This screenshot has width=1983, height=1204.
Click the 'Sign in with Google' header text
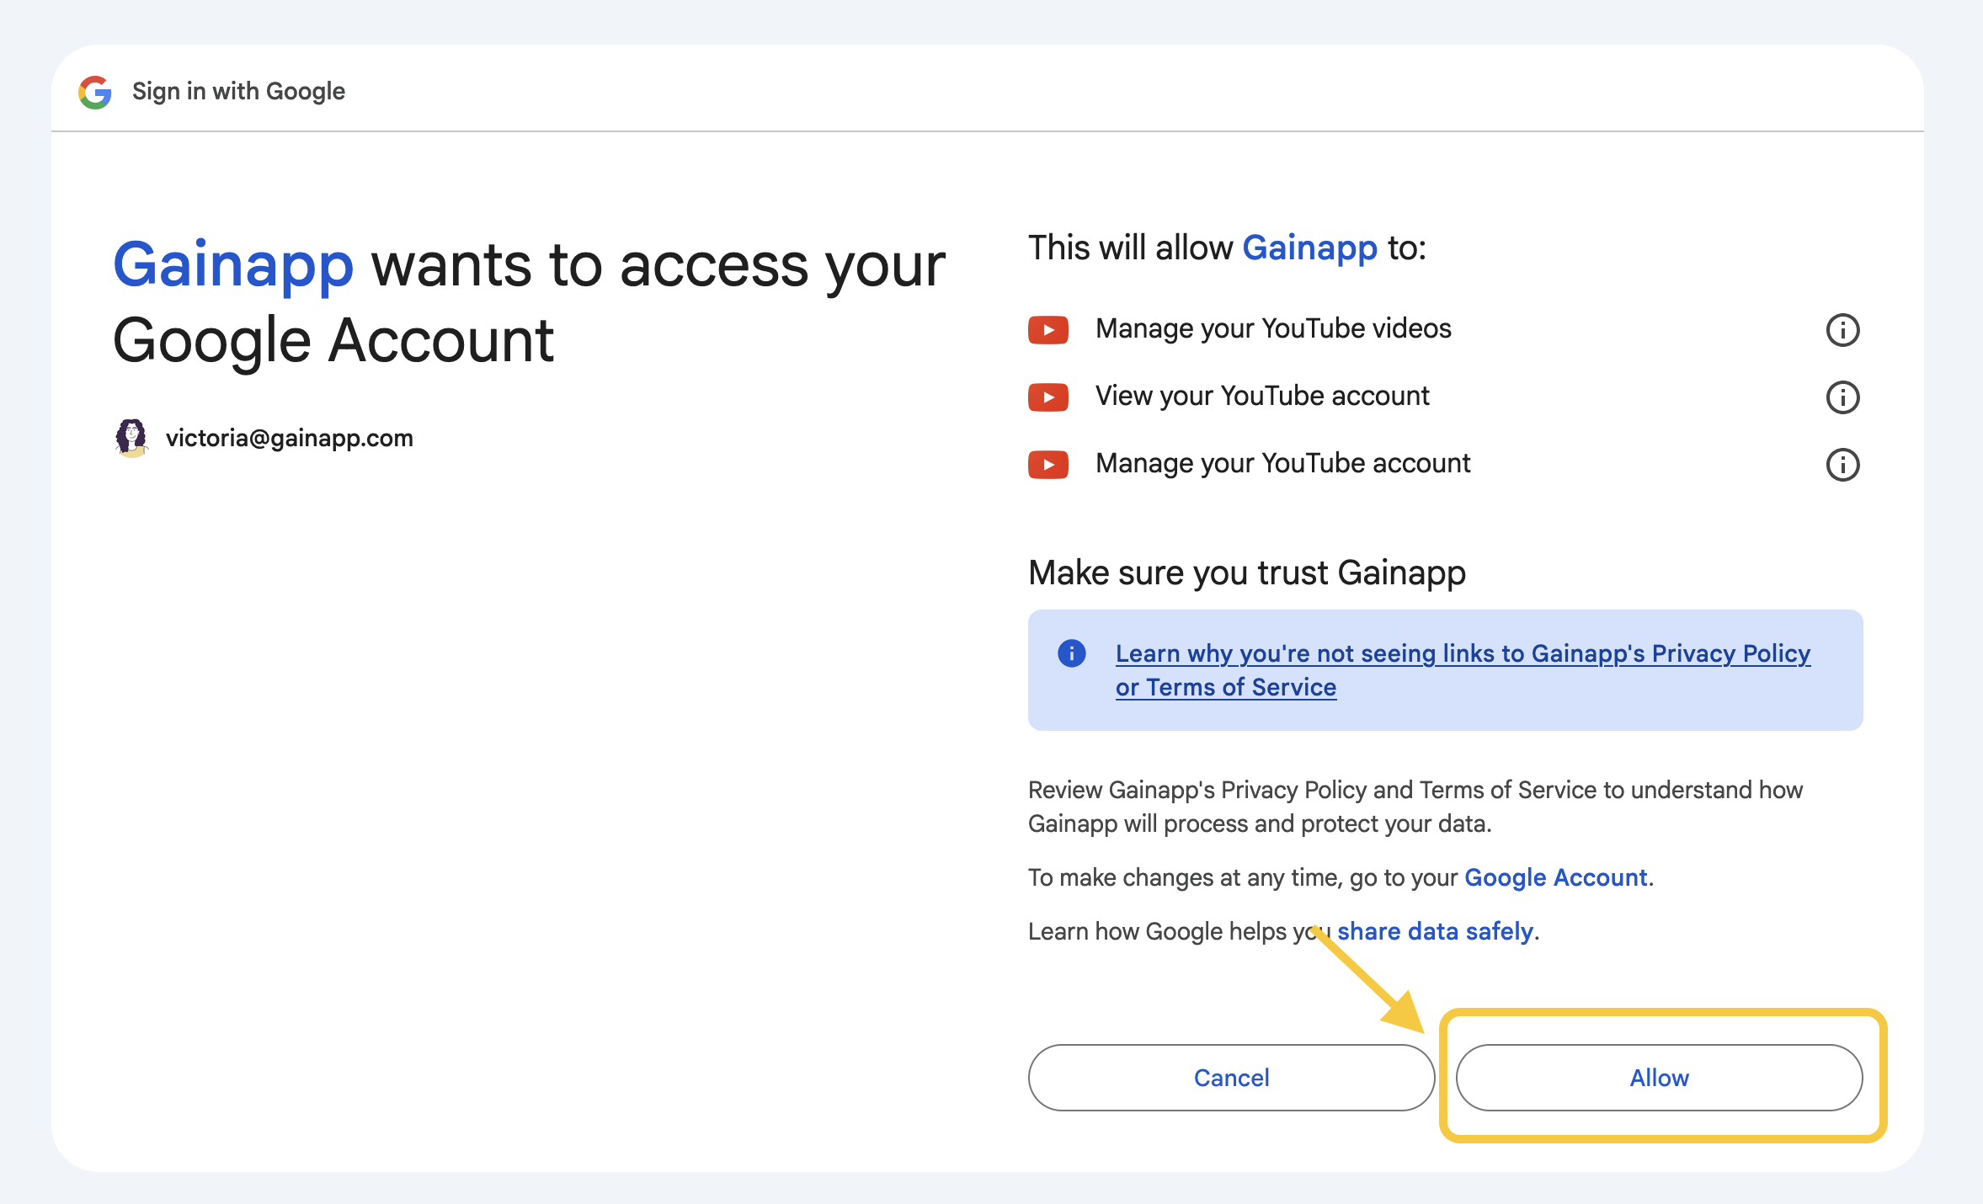tap(238, 91)
